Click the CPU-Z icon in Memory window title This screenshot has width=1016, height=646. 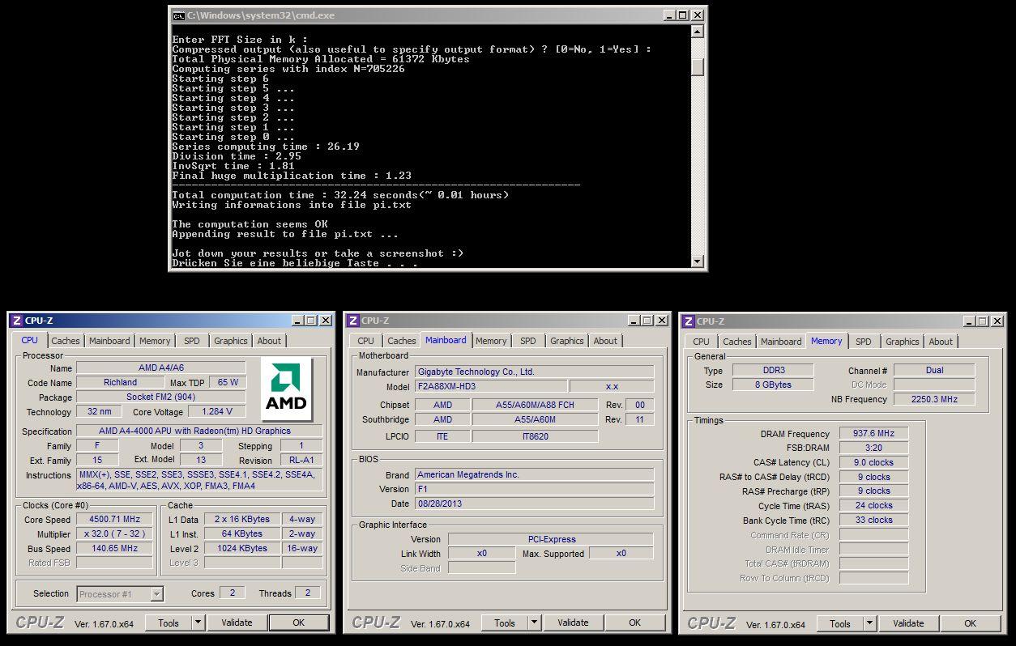(688, 321)
